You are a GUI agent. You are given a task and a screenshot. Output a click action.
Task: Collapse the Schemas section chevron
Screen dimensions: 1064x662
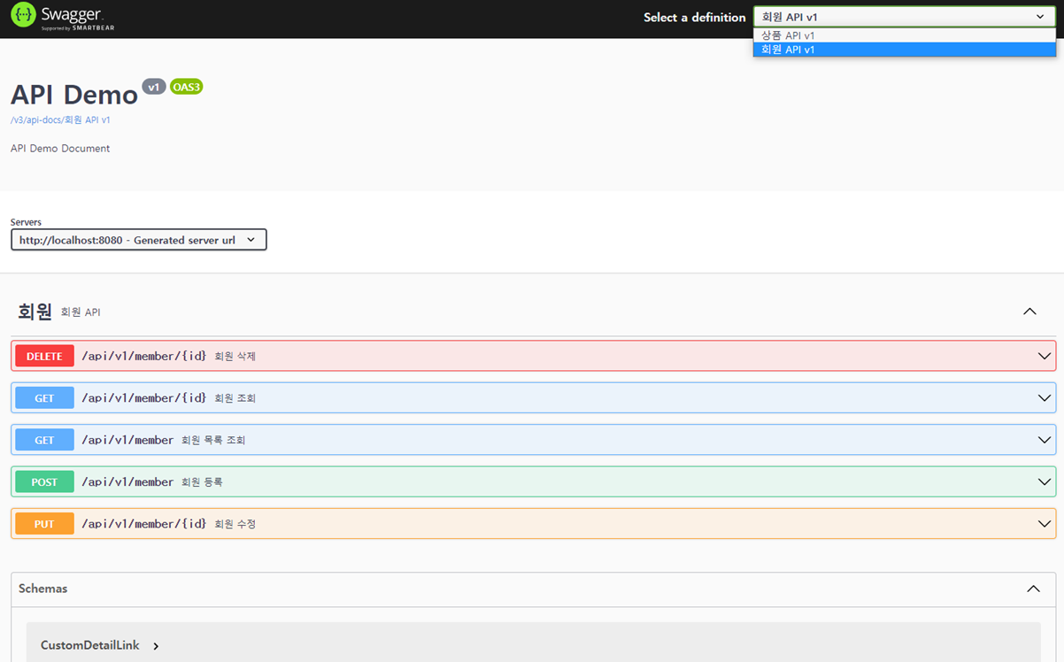point(1033,589)
